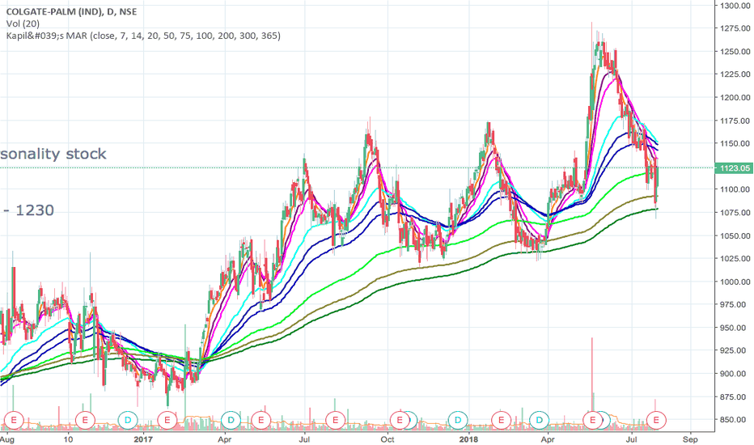Click the 1250.00 price axis label
Viewport: 754px width, 445px height.
(x=735, y=52)
